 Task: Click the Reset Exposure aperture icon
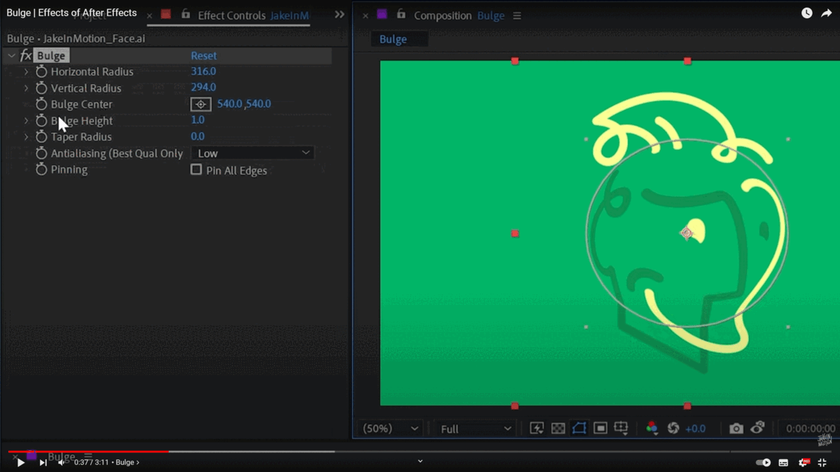pyautogui.click(x=673, y=428)
